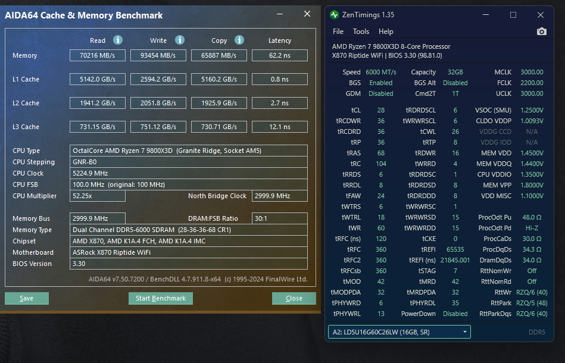Click the PowerDown value Disabled
This screenshot has height=363, width=565.
point(455,314)
